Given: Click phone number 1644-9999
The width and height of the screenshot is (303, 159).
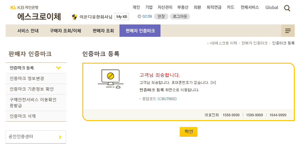Looking at the screenshot, I should [x=278, y=115].
